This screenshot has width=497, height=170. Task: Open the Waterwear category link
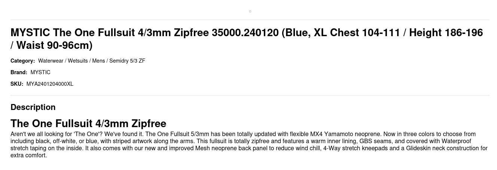tap(51, 61)
